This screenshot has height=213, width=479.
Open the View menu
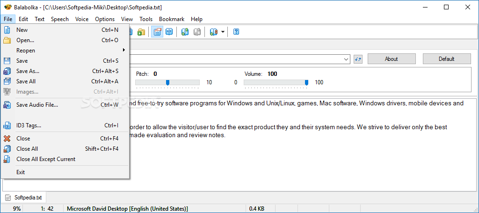tap(127, 19)
